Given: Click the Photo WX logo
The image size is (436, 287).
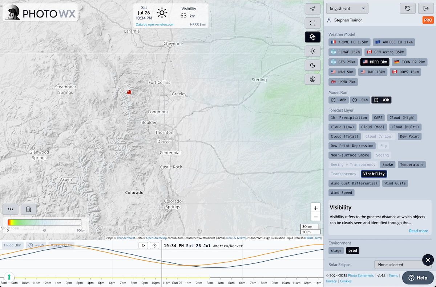Looking at the screenshot, I should (40, 12).
